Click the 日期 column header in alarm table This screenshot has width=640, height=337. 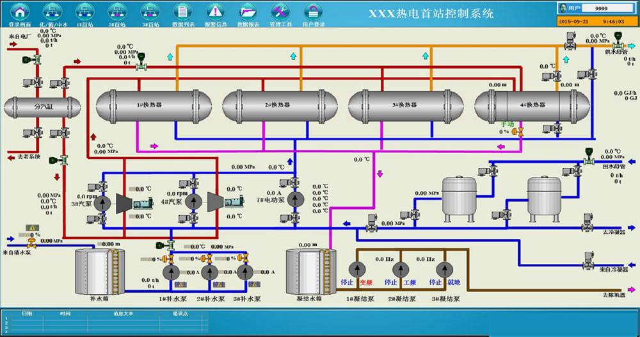pos(27,314)
